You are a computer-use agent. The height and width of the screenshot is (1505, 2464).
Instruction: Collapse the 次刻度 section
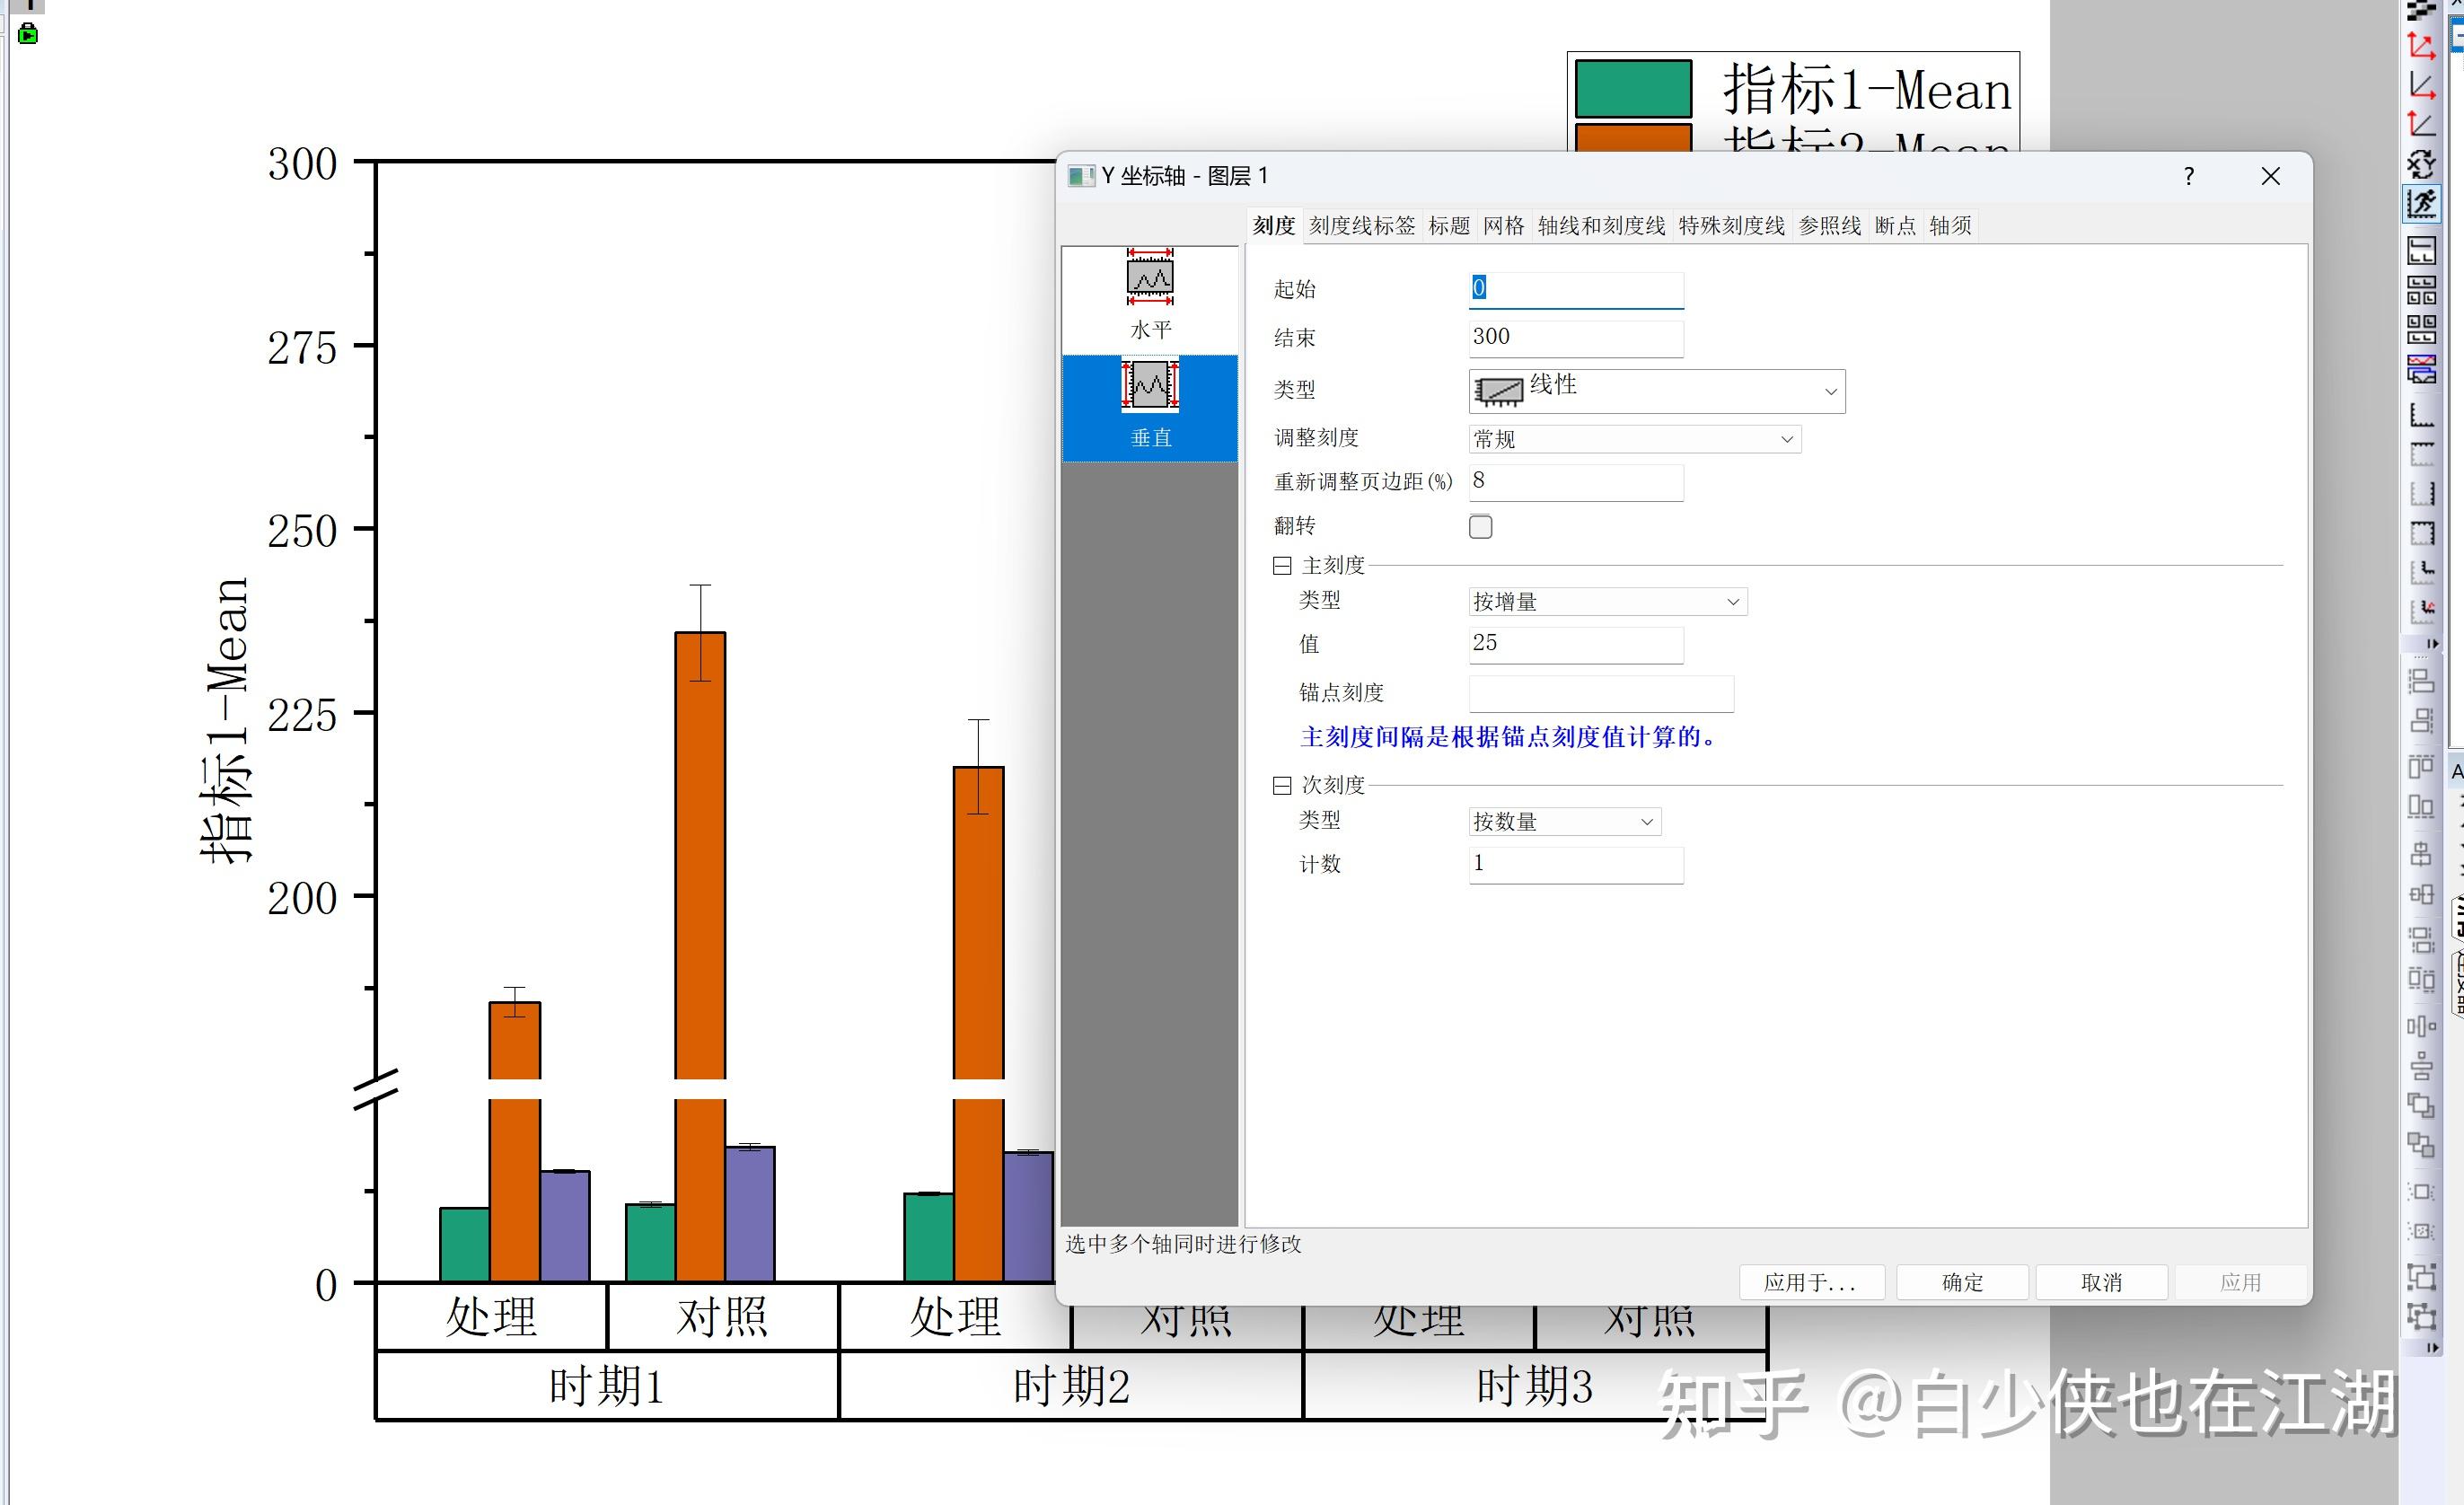coord(1281,785)
